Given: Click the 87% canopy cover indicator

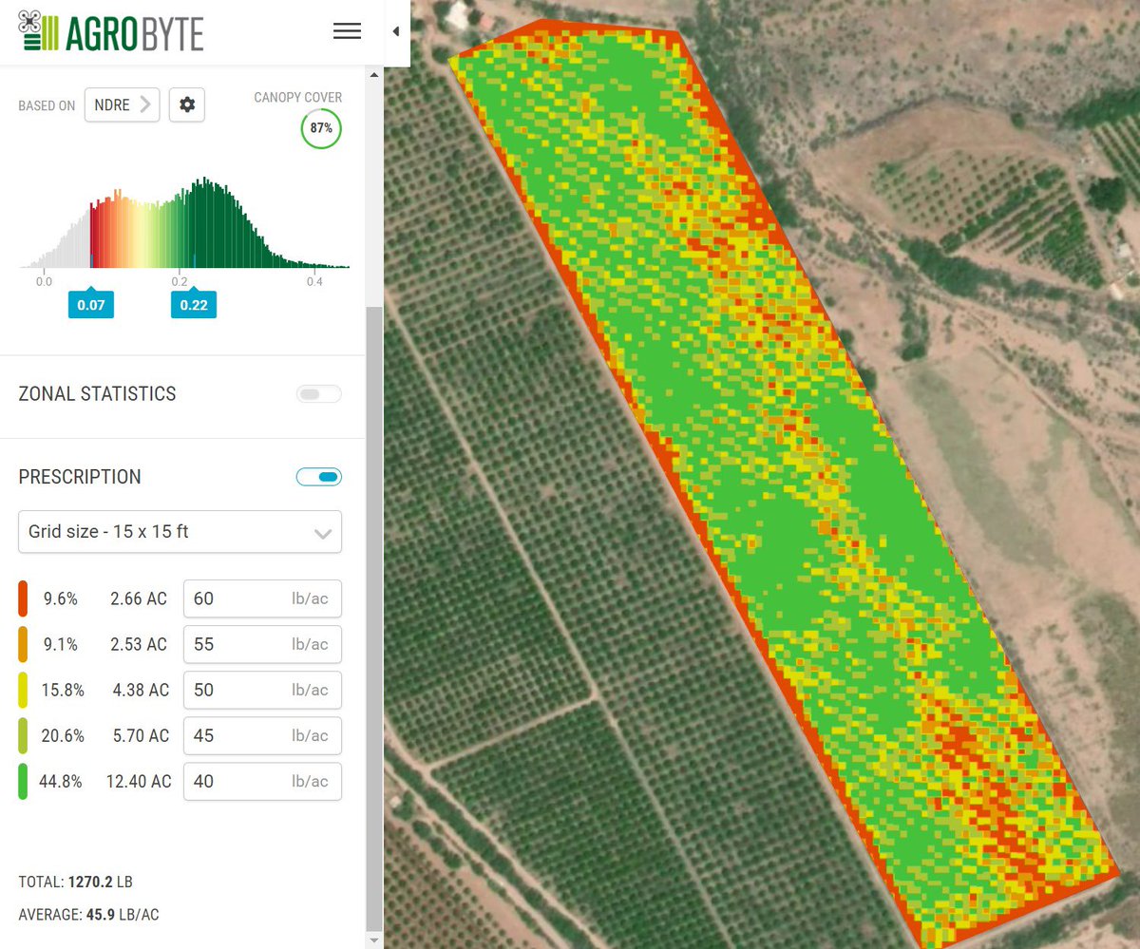Looking at the screenshot, I should 321,128.
